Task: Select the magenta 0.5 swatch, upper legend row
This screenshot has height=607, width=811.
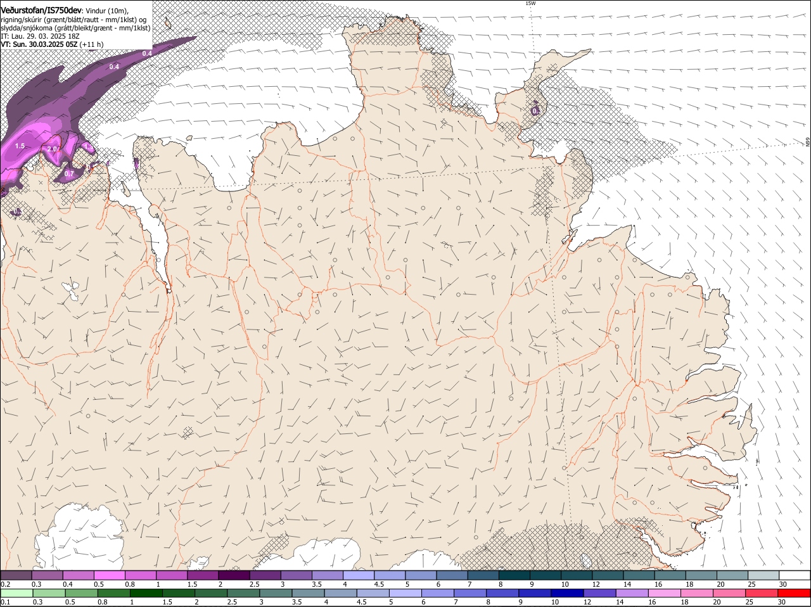Action: tap(109, 575)
